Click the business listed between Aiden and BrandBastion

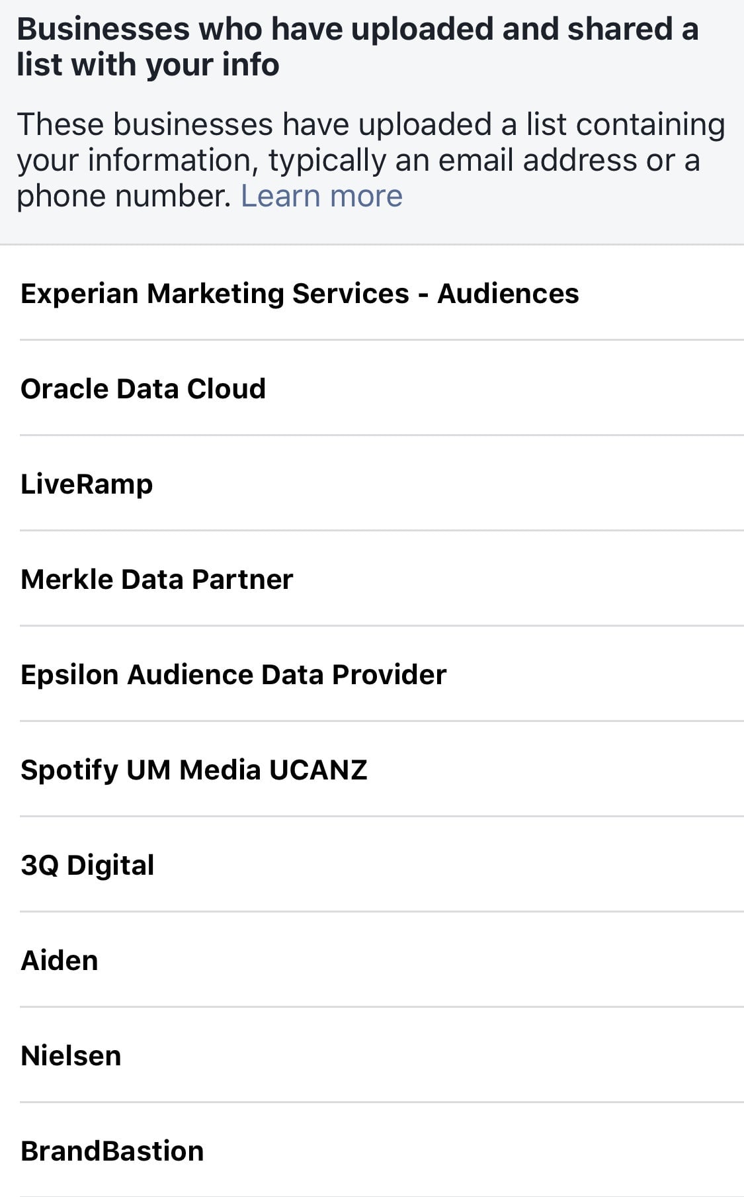pyautogui.click(x=71, y=1056)
